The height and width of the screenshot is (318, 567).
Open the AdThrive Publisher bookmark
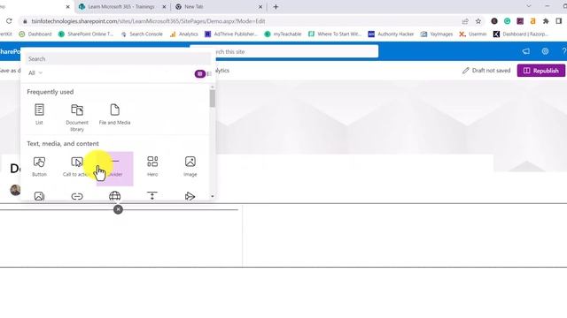(x=231, y=34)
